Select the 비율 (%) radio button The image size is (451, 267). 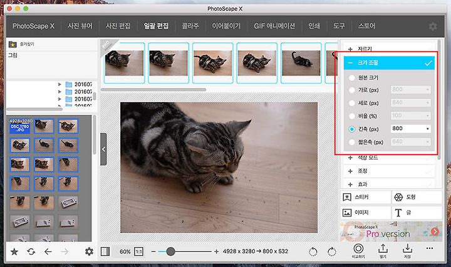(352, 116)
